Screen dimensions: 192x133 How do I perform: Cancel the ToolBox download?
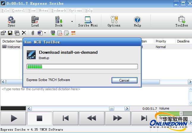coord(125,80)
